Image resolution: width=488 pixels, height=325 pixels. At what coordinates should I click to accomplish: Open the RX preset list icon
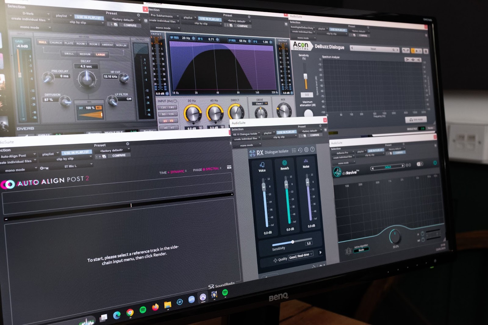coord(294,150)
